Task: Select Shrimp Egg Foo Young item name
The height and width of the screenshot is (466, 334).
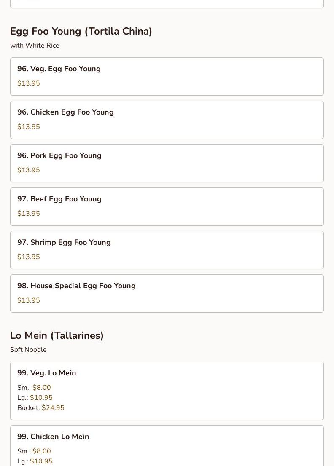Action: pyautogui.click(x=64, y=243)
